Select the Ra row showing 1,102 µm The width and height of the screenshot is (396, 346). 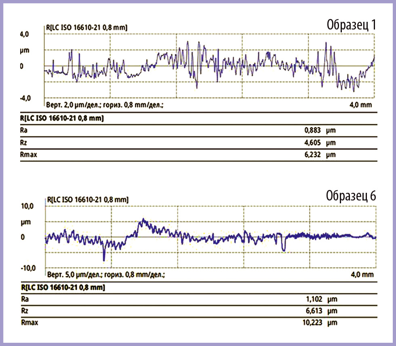coord(199,300)
